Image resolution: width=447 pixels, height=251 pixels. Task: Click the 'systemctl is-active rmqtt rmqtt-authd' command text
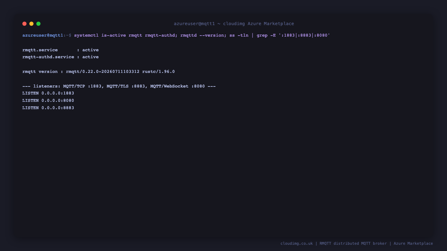coord(124,35)
